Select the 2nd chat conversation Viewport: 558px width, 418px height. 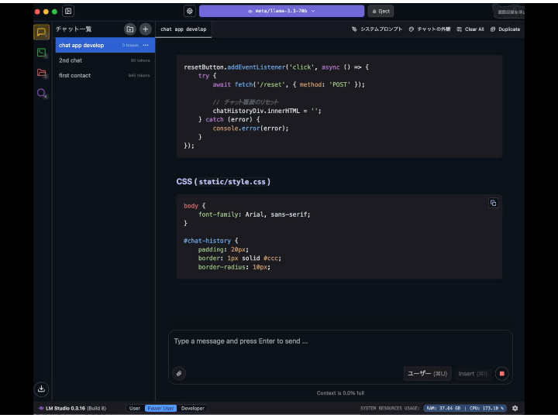coord(105,60)
